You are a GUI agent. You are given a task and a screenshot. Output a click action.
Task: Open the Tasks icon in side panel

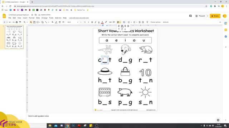tap(226, 36)
